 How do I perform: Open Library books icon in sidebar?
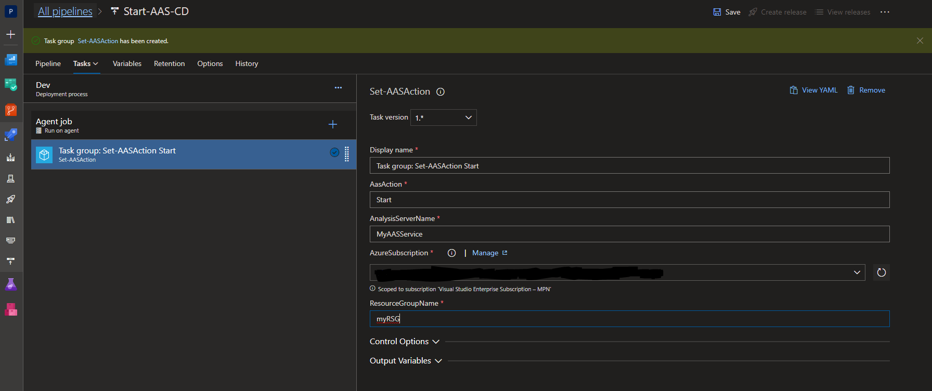tap(10, 220)
